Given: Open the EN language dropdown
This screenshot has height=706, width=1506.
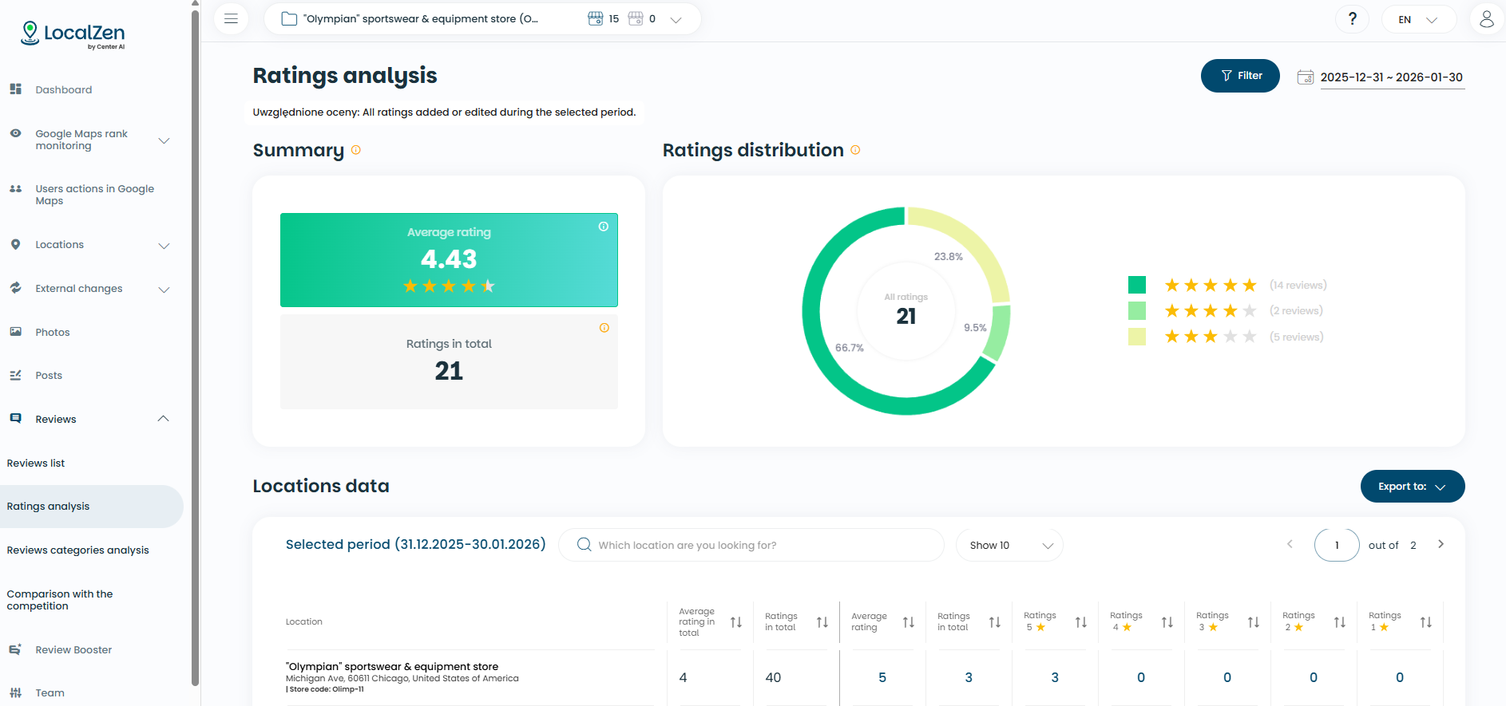Looking at the screenshot, I should (x=1418, y=20).
